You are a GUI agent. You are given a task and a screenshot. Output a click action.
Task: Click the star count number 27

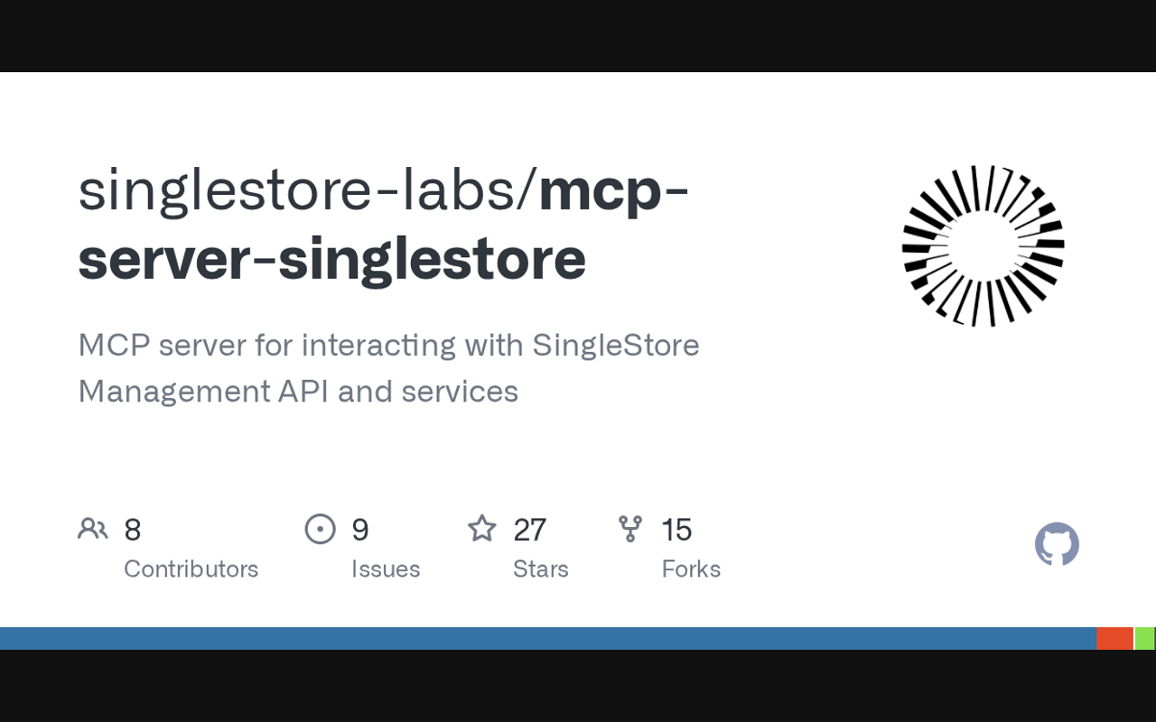pyautogui.click(x=529, y=530)
